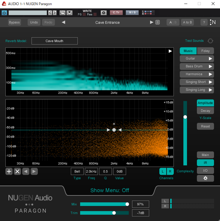The height and width of the screenshot is (221, 220).
Task: Toggle the Bypass button
Action: pyautogui.click(x=14, y=22)
